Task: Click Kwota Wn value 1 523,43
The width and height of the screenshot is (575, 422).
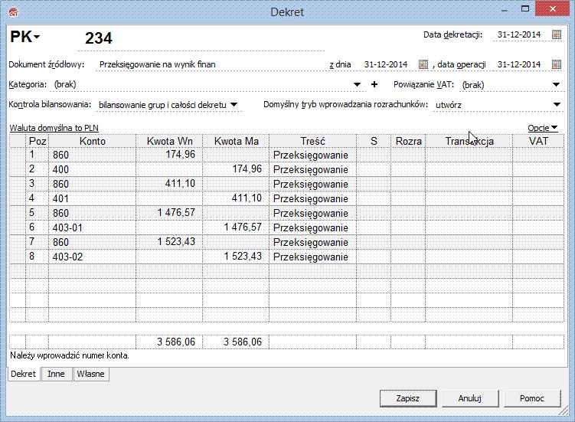Action: coord(176,241)
